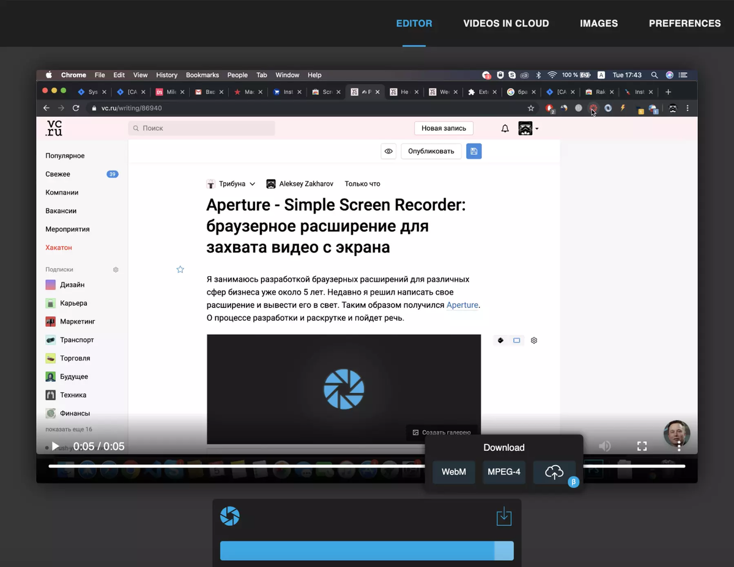Mute the video with the speaker icon

(604, 447)
